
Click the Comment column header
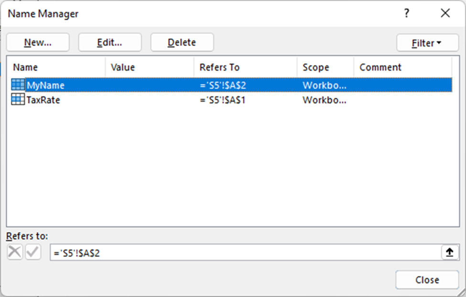[x=402, y=67]
